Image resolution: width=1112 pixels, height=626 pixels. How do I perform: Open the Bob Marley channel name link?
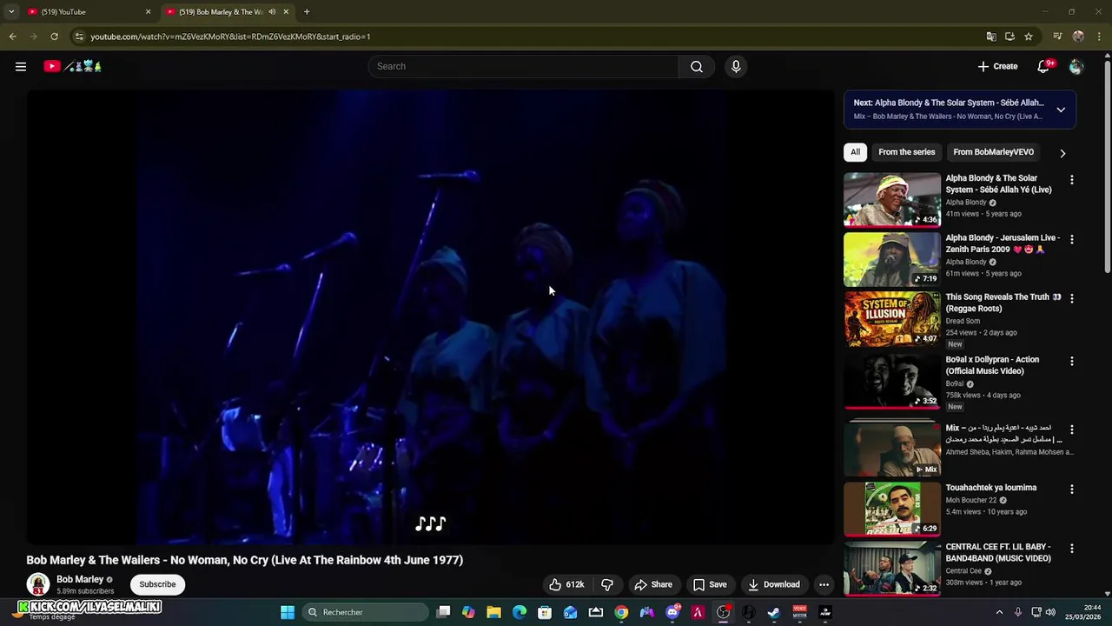tap(80, 579)
